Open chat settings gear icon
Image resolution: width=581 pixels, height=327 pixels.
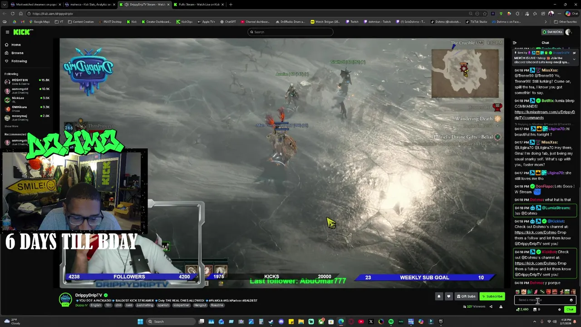(559, 310)
